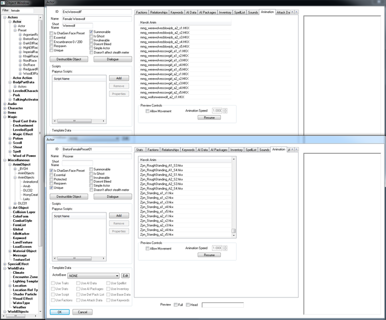386x320 pixels.
Task: Click the ID field BretonFemalePreset01
Action: pos(97,149)
